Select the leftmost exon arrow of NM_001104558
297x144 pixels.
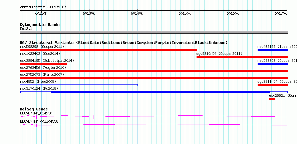click(35, 125)
